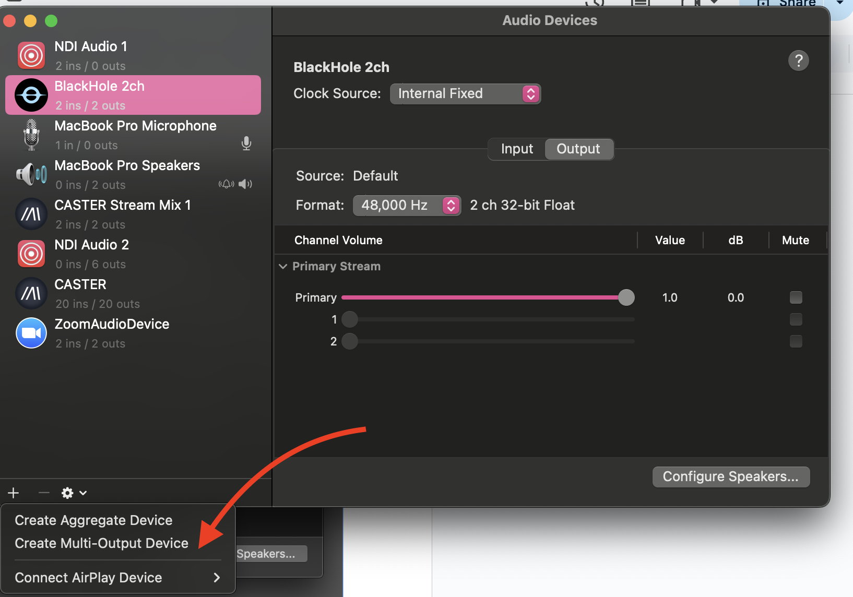Switch to the Input tab
This screenshot has width=853, height=597.
(516, 149)
